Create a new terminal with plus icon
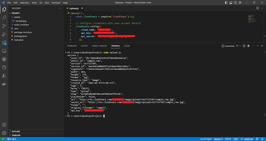Viewport: 266px width, 141px height. point(237,46)
